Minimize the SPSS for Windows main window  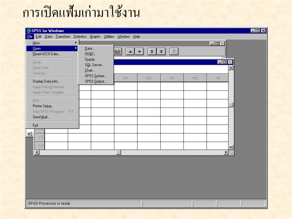click(253, 31)
